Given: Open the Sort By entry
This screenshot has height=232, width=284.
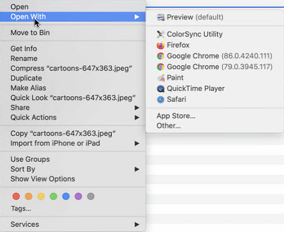Looking at the screenshot, I should pyautogui.click(x=73, y=169).
